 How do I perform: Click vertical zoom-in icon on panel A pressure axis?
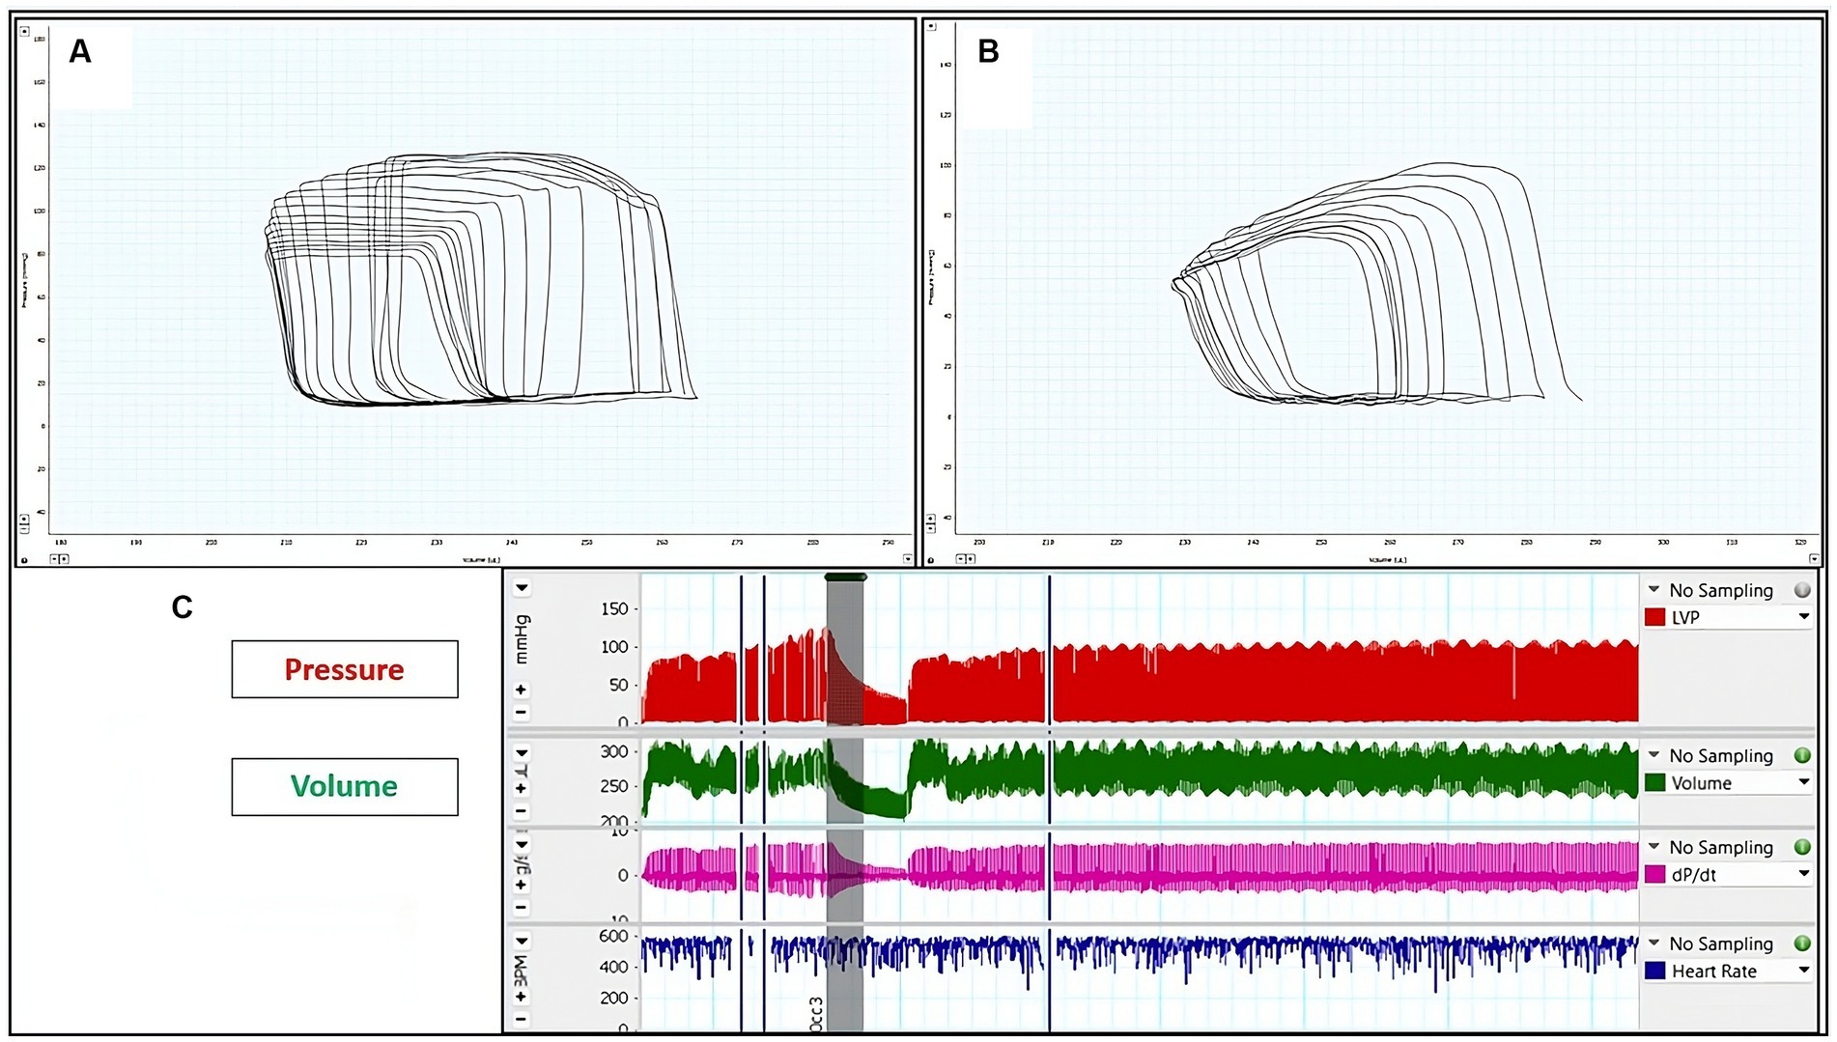click(x=24, y=519)
